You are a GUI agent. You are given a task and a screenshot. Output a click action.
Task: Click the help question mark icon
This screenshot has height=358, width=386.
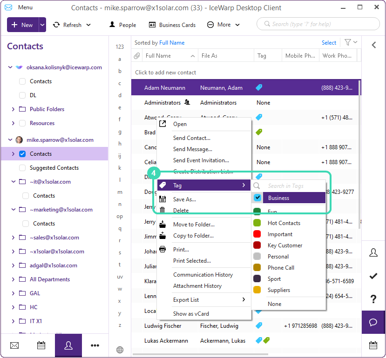[373, 299]
